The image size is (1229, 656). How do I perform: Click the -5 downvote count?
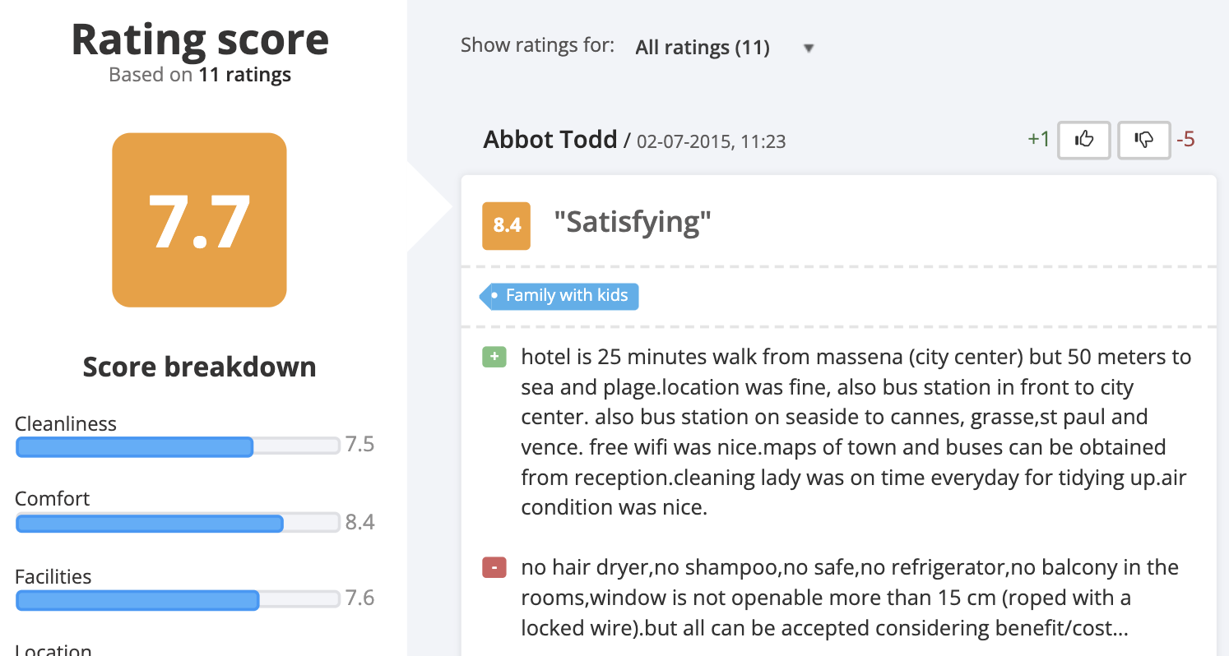[x=1185, y=140]
